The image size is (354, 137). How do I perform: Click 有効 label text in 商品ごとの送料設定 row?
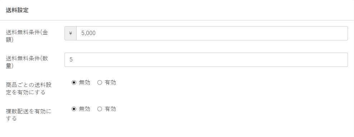110,83
